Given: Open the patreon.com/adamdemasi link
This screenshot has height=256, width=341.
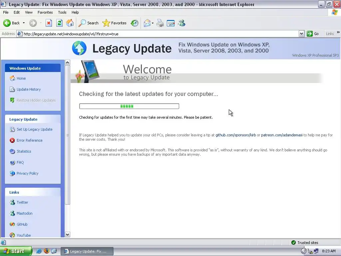Looking at the screenshot, I should tap(282, 135).
